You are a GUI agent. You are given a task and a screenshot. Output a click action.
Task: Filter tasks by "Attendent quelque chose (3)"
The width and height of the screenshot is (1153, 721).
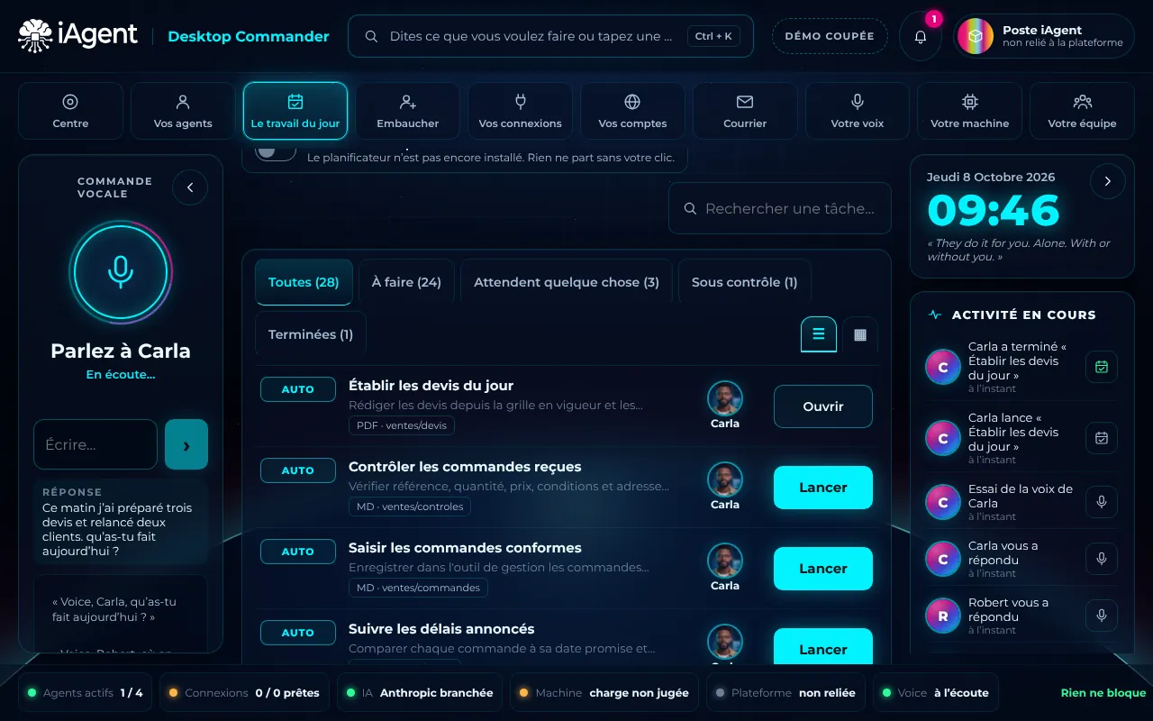(567, 282)
